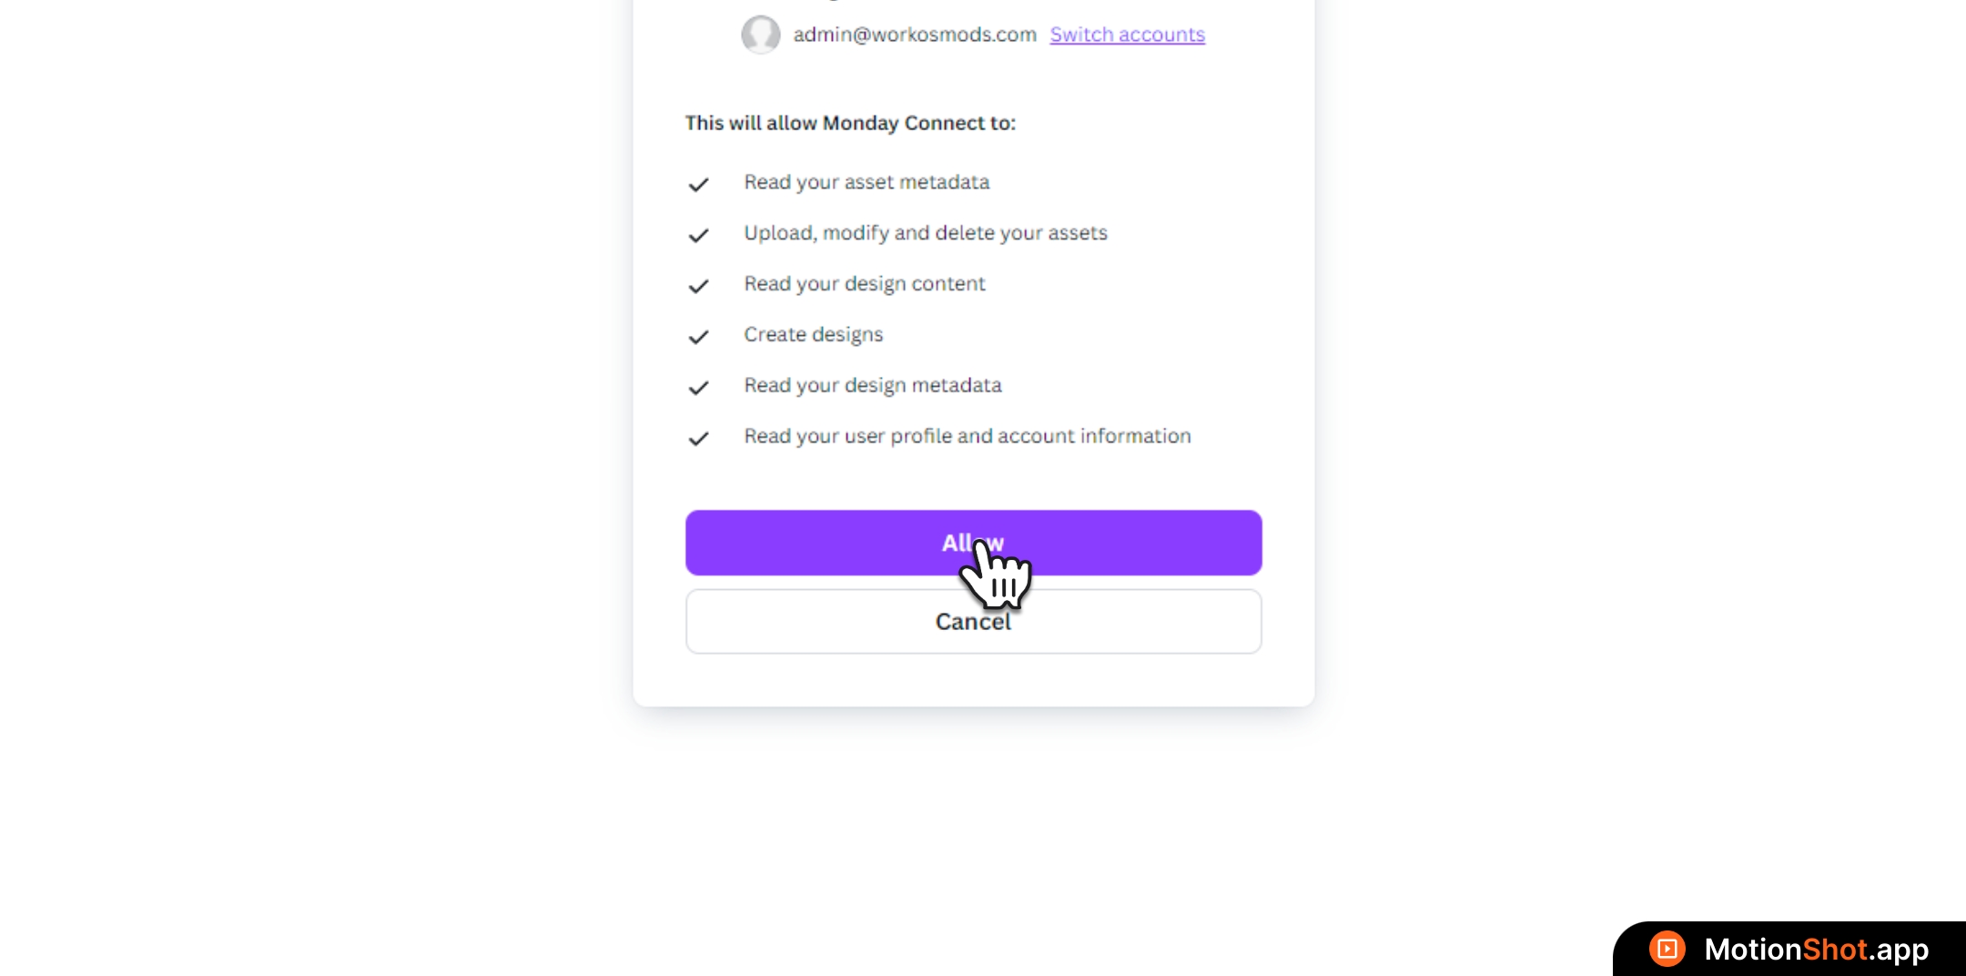Click the 'Create designs' permission text
Viewport: 1966px width, 976px height.
point(814,335)
